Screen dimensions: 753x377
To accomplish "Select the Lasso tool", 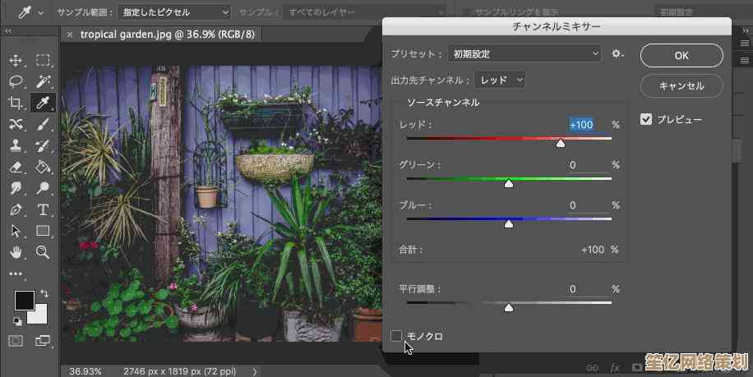I will (16, 81).
